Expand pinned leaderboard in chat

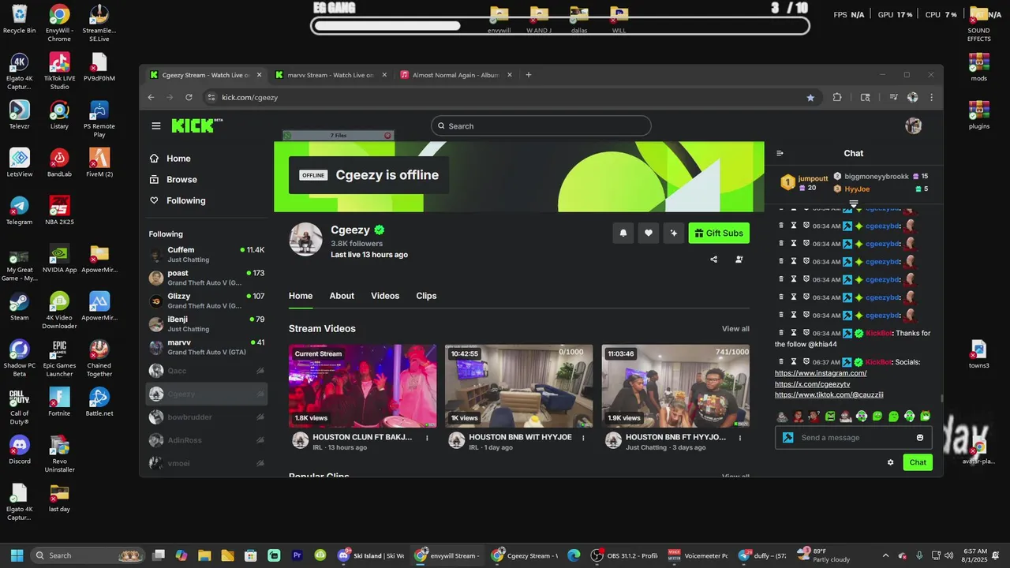click(854, 204)
